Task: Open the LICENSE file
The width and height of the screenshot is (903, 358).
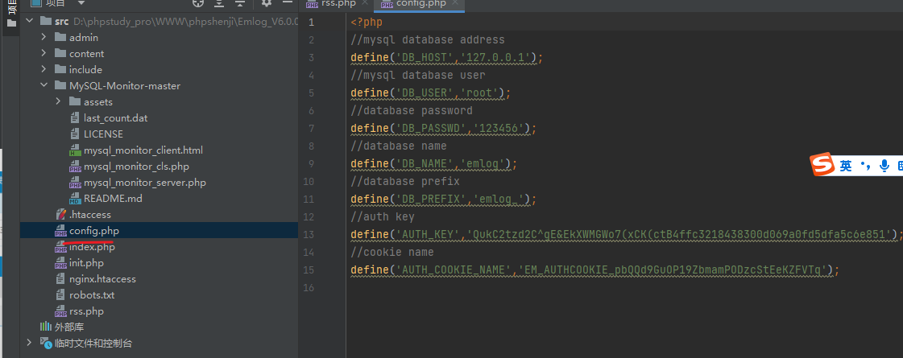Action: [x=103, y=134]
